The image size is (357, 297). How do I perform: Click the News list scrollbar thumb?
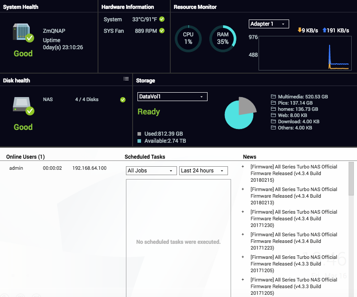(x=351, y=179)
